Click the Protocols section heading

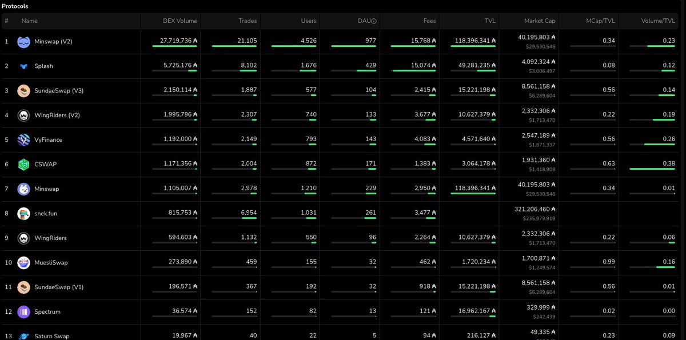coord(15,6)
